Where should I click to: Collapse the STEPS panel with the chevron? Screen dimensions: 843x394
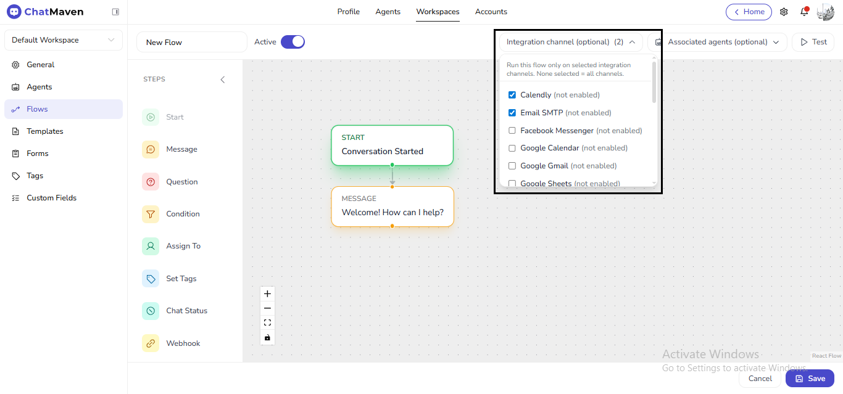coord(223,79)
